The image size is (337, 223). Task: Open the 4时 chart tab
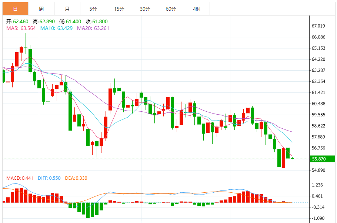tap(197, 9)
